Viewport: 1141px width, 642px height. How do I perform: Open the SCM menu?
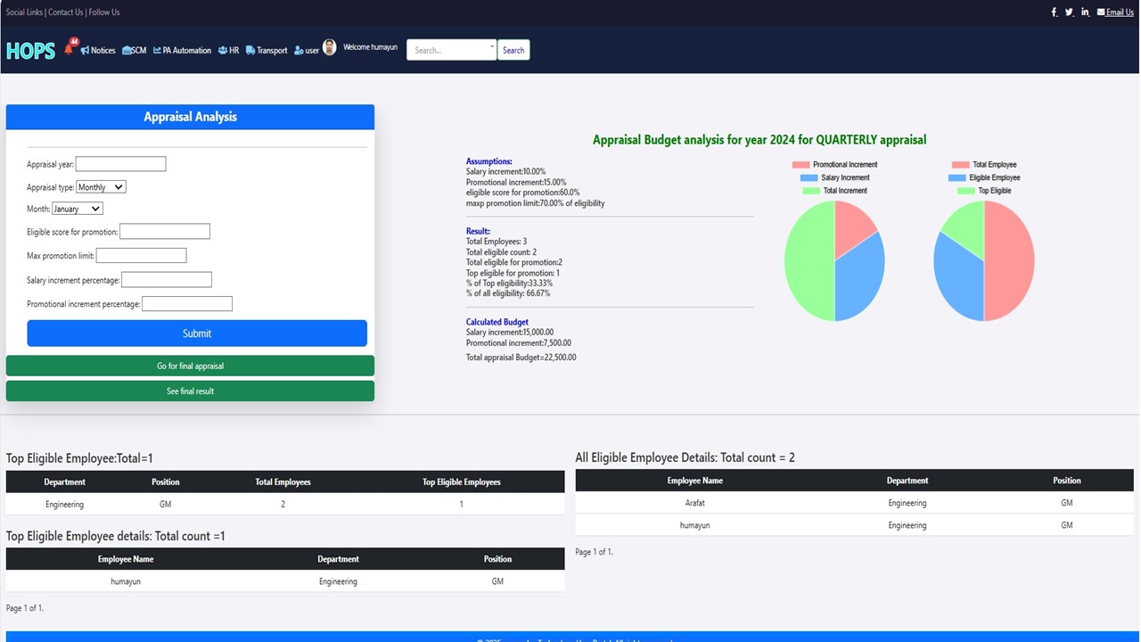[134, 51]
